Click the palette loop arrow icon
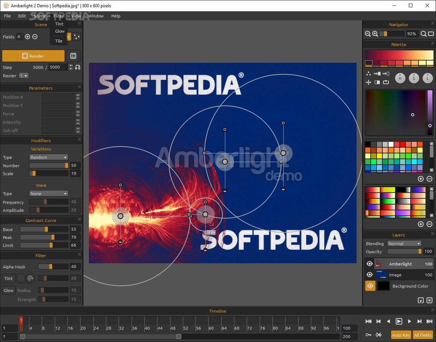 coord(386,82)
